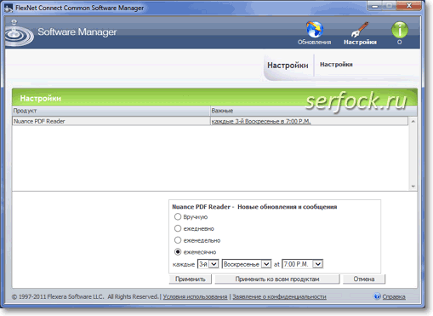Open the green info icon
This screenshot has width=433, height=316.
400,30
